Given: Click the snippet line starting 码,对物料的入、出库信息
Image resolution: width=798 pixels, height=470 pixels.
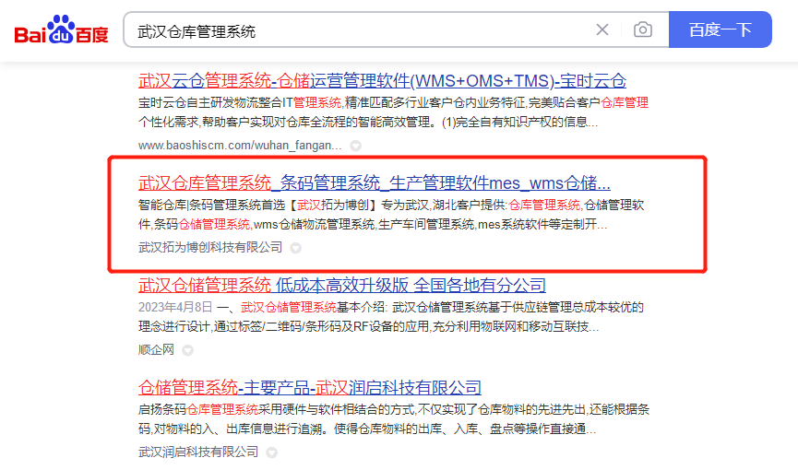Looking at the screenshot, I should coord(367,429).
